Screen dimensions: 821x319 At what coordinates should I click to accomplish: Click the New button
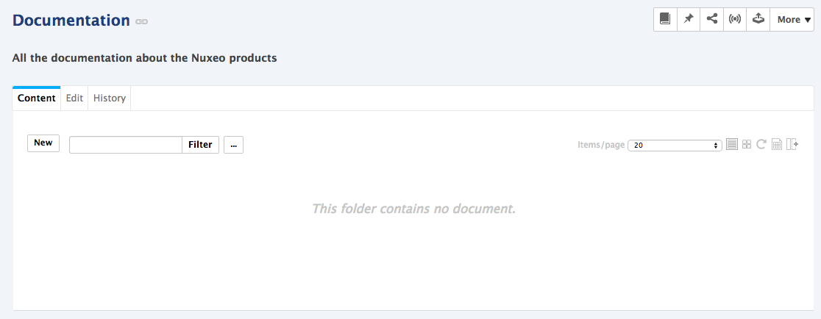click(x=43, y=143)
